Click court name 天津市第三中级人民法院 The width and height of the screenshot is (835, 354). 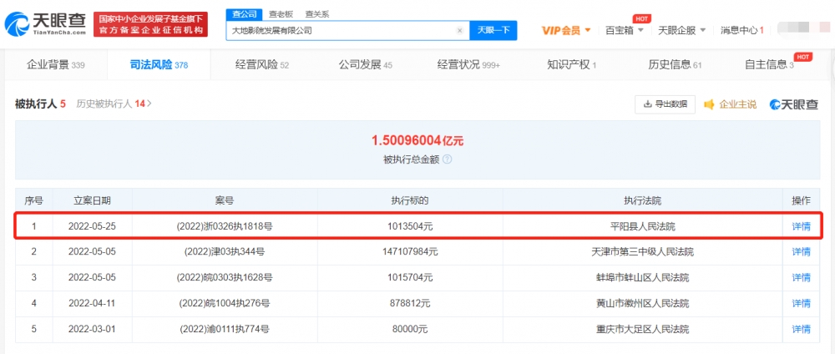[642, 252]
